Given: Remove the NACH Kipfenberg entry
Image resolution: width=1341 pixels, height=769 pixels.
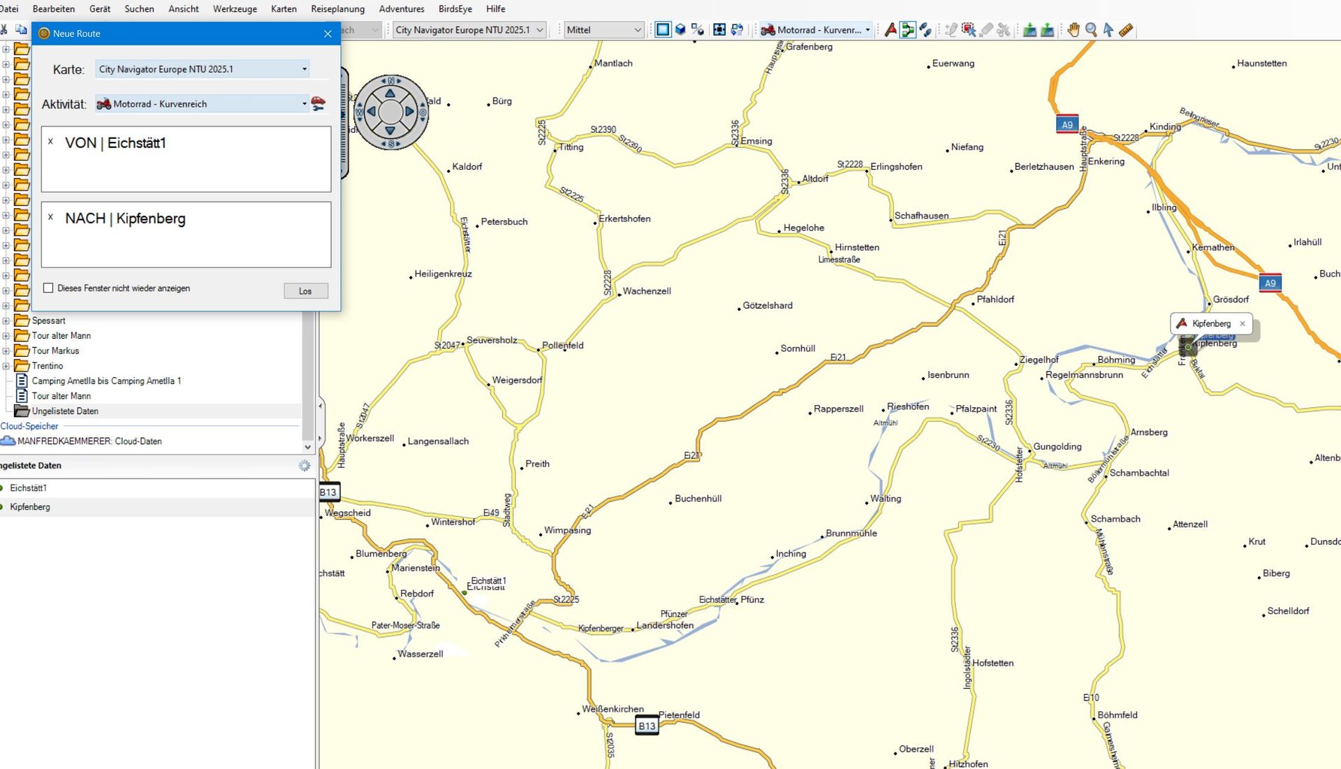Looking at the screenshot, I should click(50, 217).
